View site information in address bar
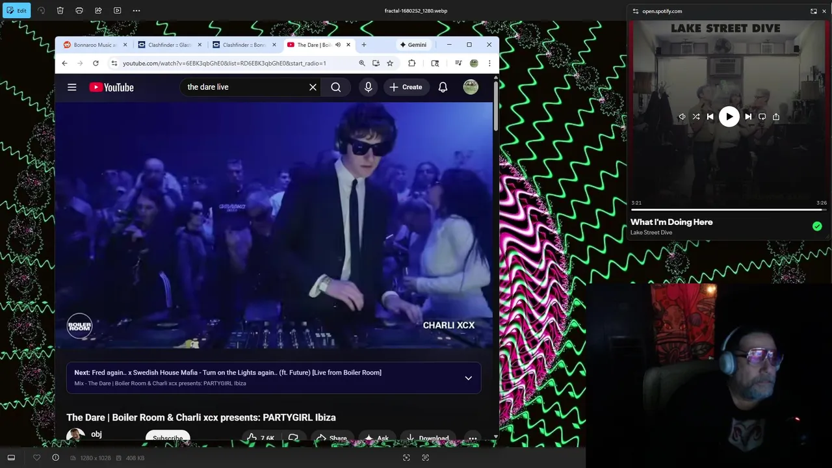This screenshot has height=468, width=832. click(114, 63)
